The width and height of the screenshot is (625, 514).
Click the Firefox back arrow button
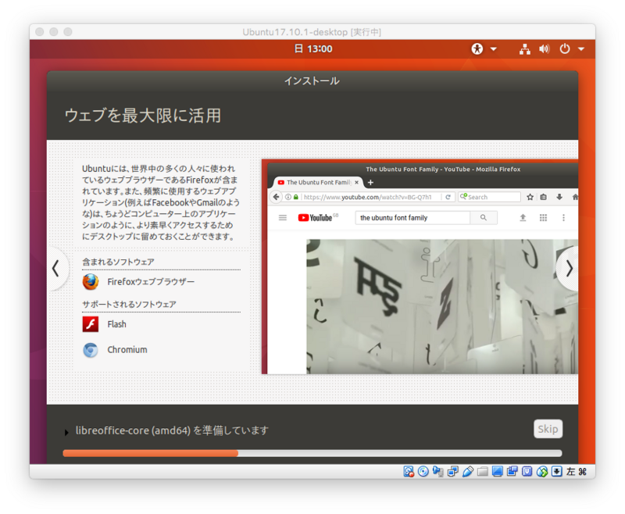pos(276,197)
